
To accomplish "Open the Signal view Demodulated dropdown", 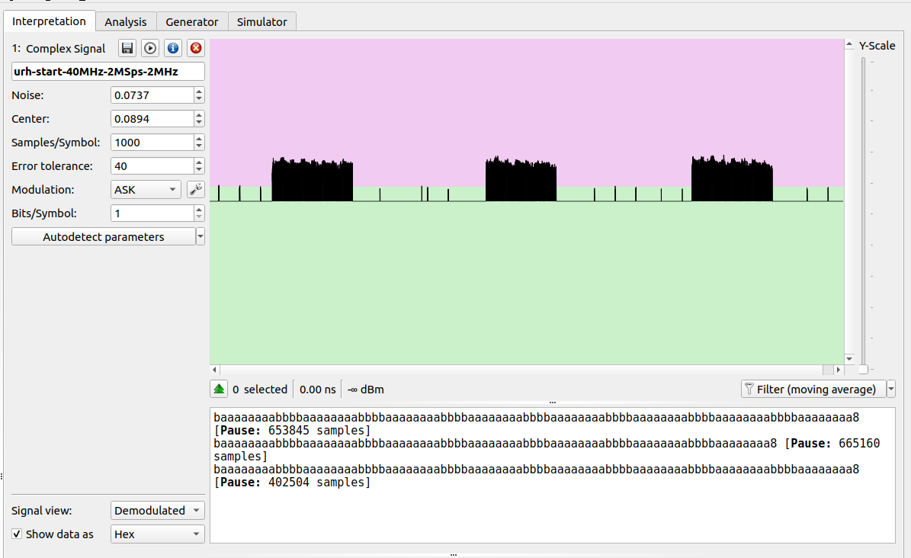I will (x=158, y=510).
